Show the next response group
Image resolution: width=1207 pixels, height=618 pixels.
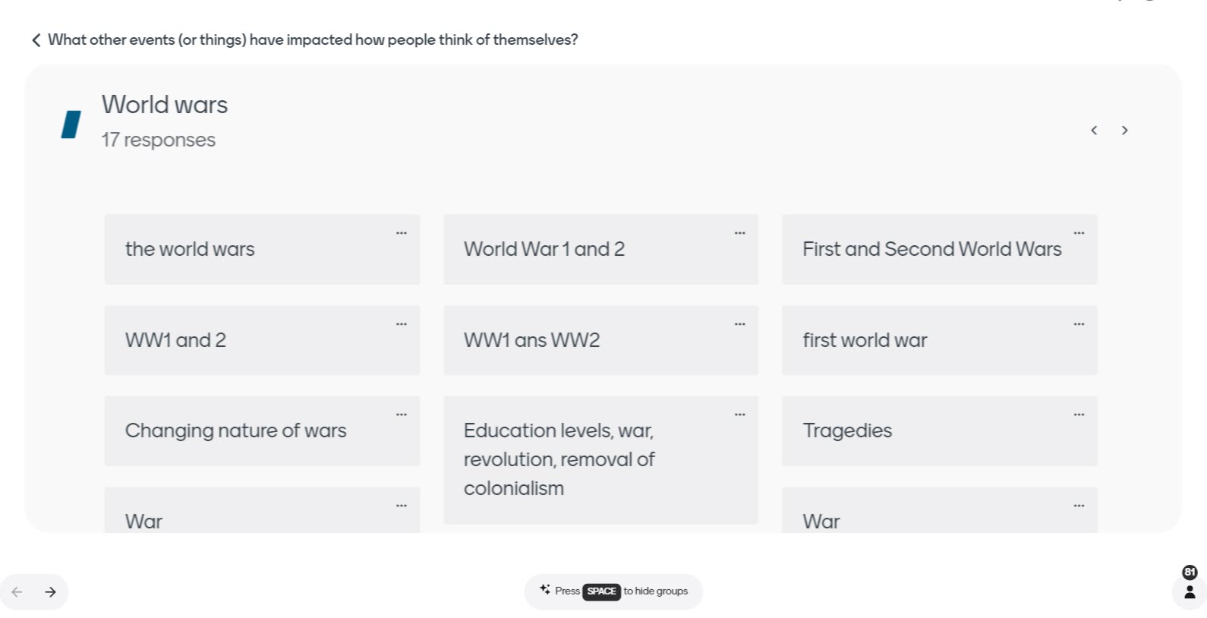[1125, 131]
